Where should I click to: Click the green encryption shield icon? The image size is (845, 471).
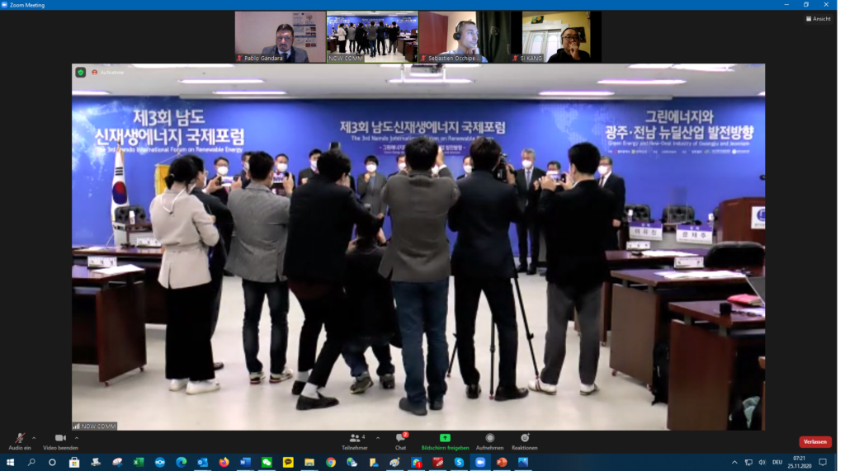click(81, 72)
